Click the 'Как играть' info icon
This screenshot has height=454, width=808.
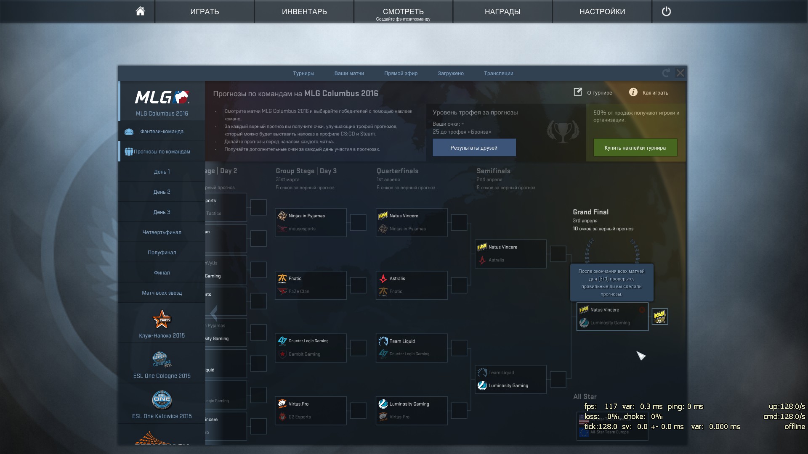point(633,92)
